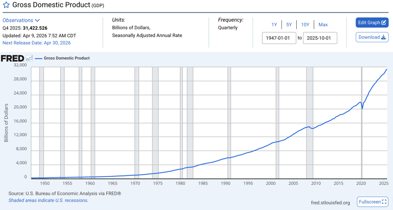Click the download arrow icon
Screen dimensions: 393x210
(383, 37)
